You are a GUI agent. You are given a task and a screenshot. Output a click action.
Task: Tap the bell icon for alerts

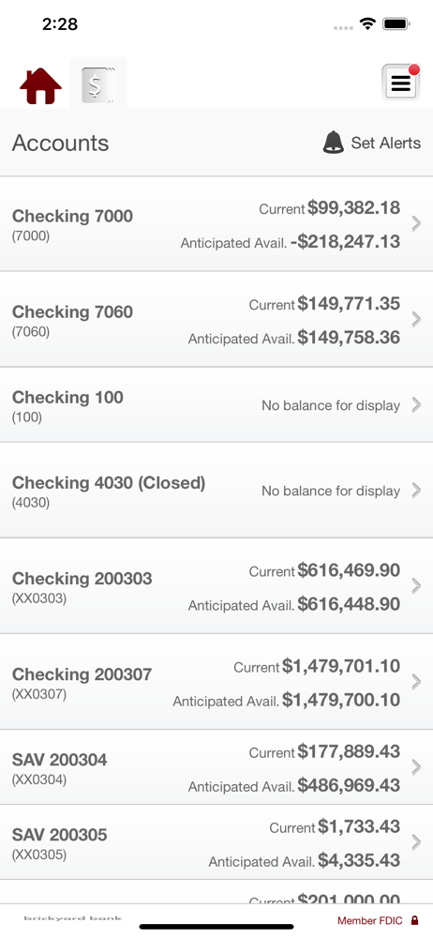click(x=334, y=143)
